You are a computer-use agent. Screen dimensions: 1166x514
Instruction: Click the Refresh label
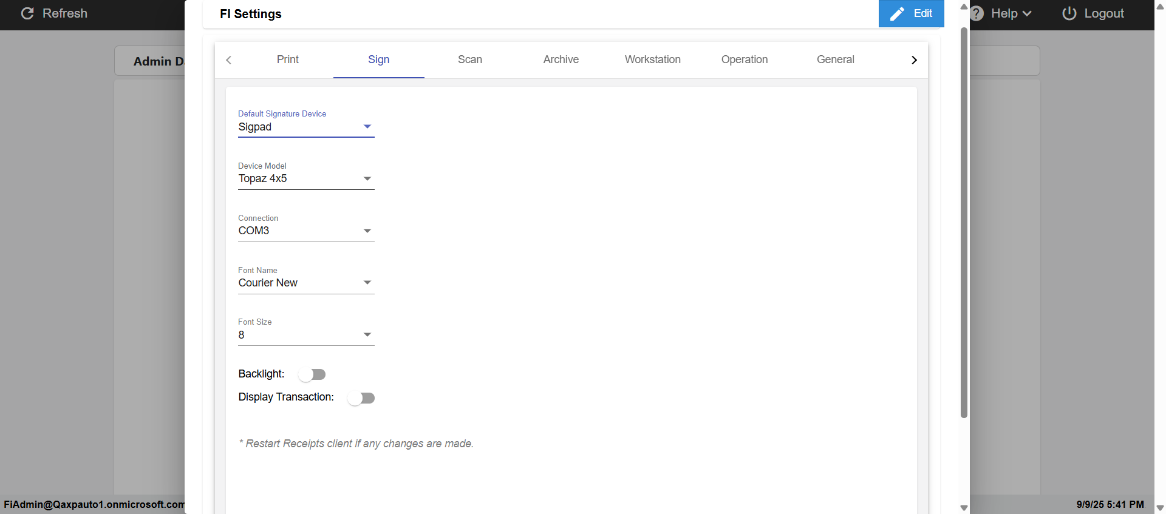click(x=65, y=13)
